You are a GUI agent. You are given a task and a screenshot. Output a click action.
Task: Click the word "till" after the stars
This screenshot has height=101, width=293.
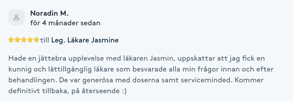44,40
